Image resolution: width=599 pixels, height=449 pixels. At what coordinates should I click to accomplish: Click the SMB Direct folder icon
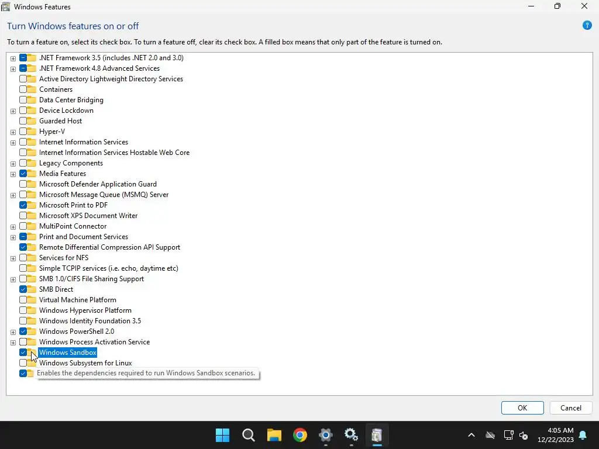32,289
